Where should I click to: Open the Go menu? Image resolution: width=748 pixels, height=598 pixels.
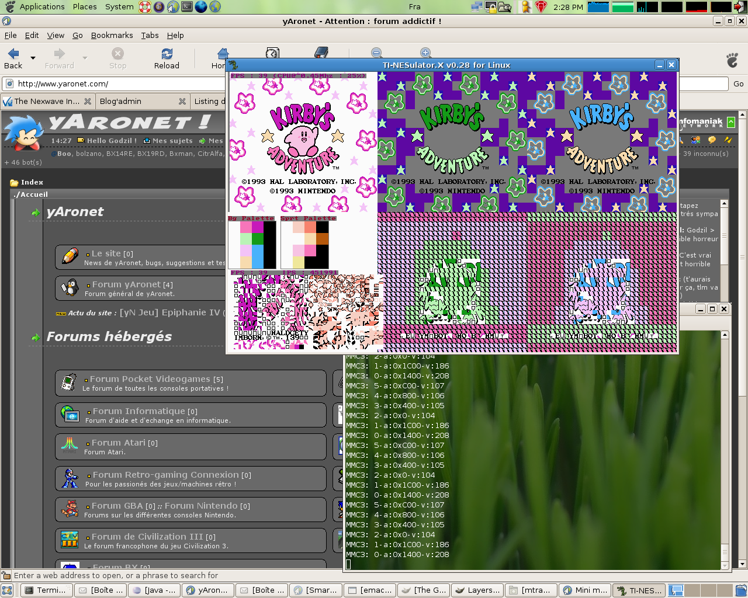tap(77, 35)
